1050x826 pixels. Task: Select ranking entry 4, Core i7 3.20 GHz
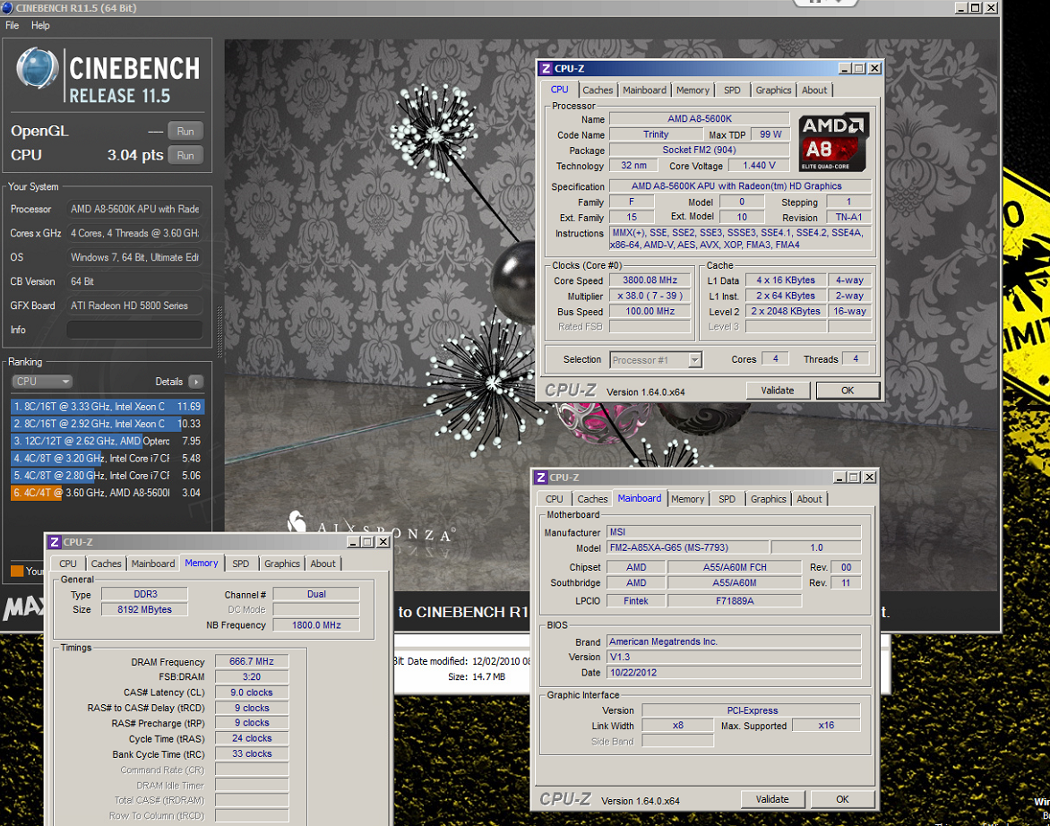pos(108,459)
